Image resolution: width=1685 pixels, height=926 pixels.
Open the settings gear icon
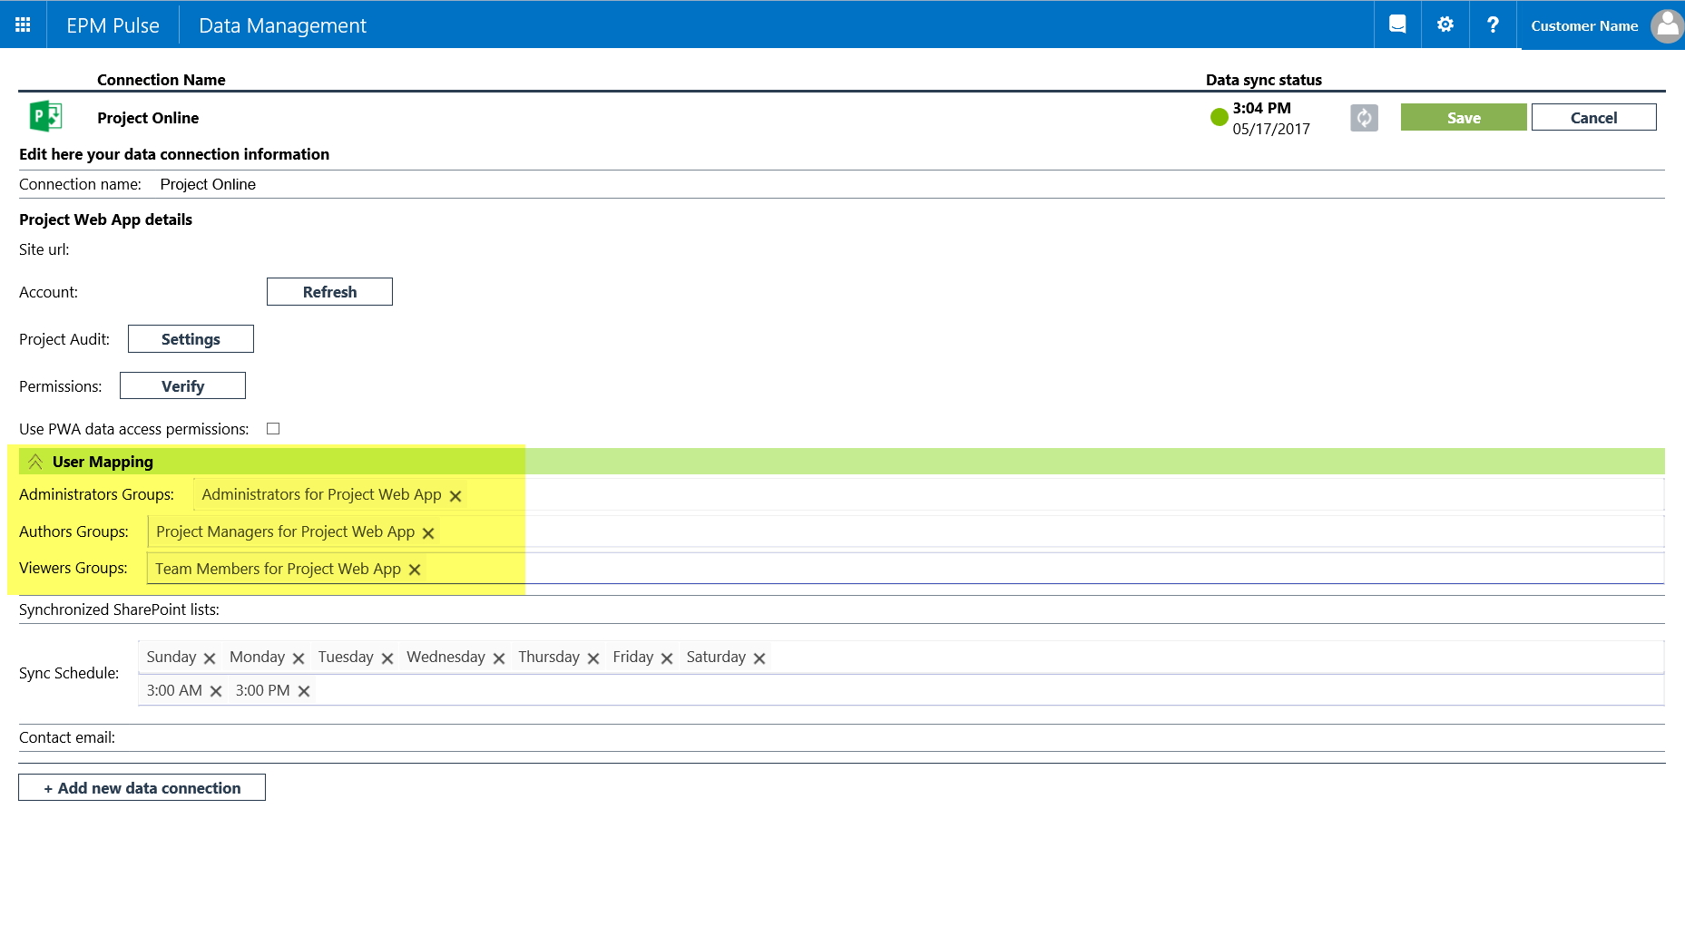(x=1445, y=24)
